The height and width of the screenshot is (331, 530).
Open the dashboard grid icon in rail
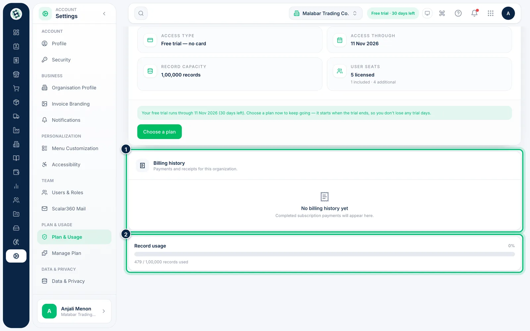coord(16,32)
